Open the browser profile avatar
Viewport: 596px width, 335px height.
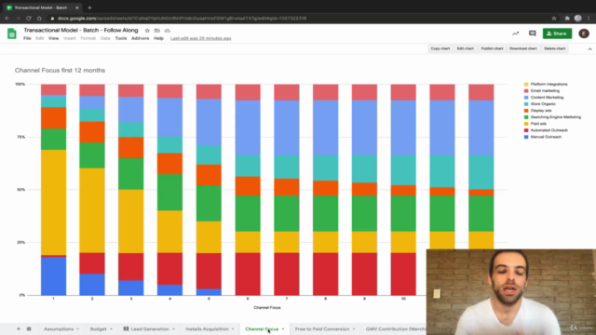point(577,19)
